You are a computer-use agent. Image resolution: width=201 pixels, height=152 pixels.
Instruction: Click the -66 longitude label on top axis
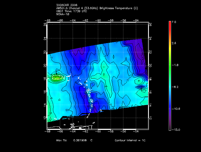pos(60,20)
